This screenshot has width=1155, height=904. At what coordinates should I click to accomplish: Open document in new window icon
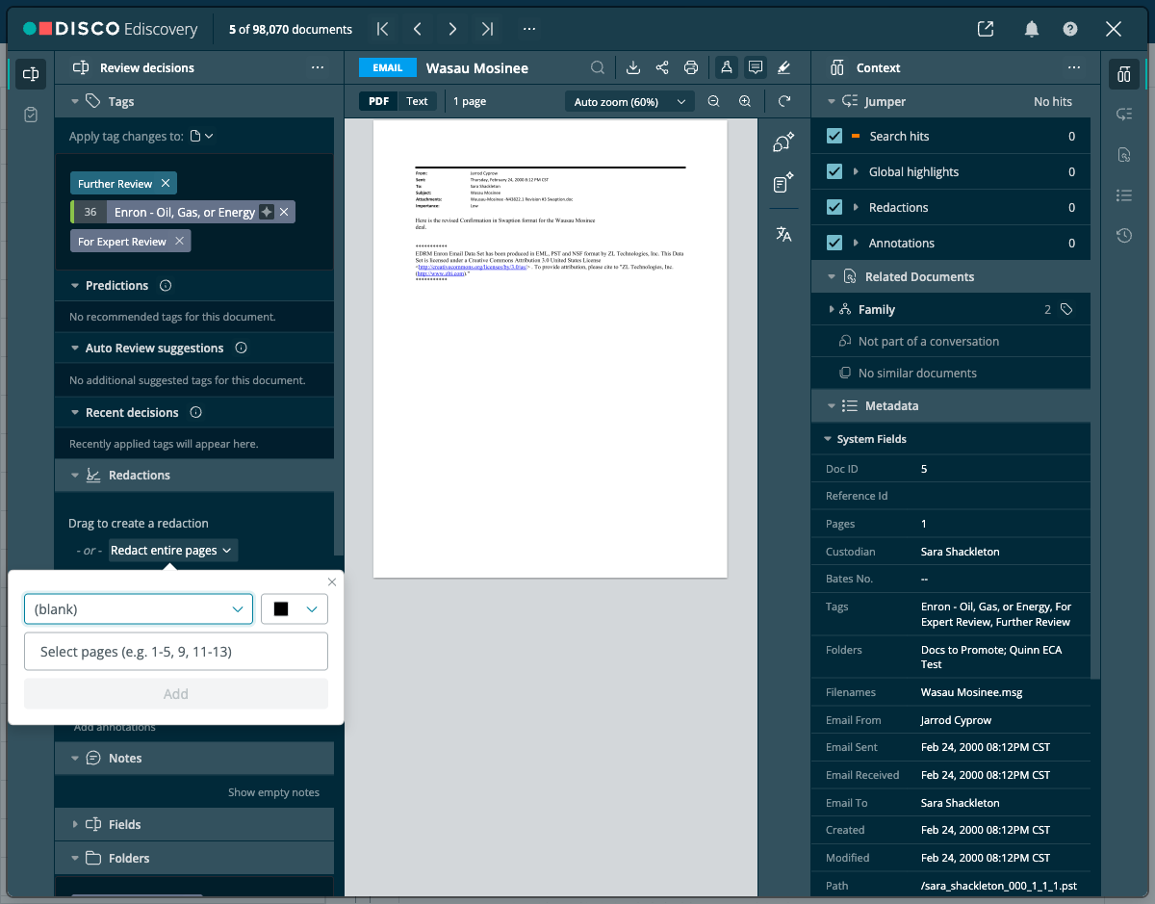click(x=986, y=29)
